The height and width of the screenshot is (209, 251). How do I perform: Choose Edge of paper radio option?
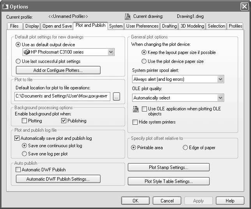(185, 148)
